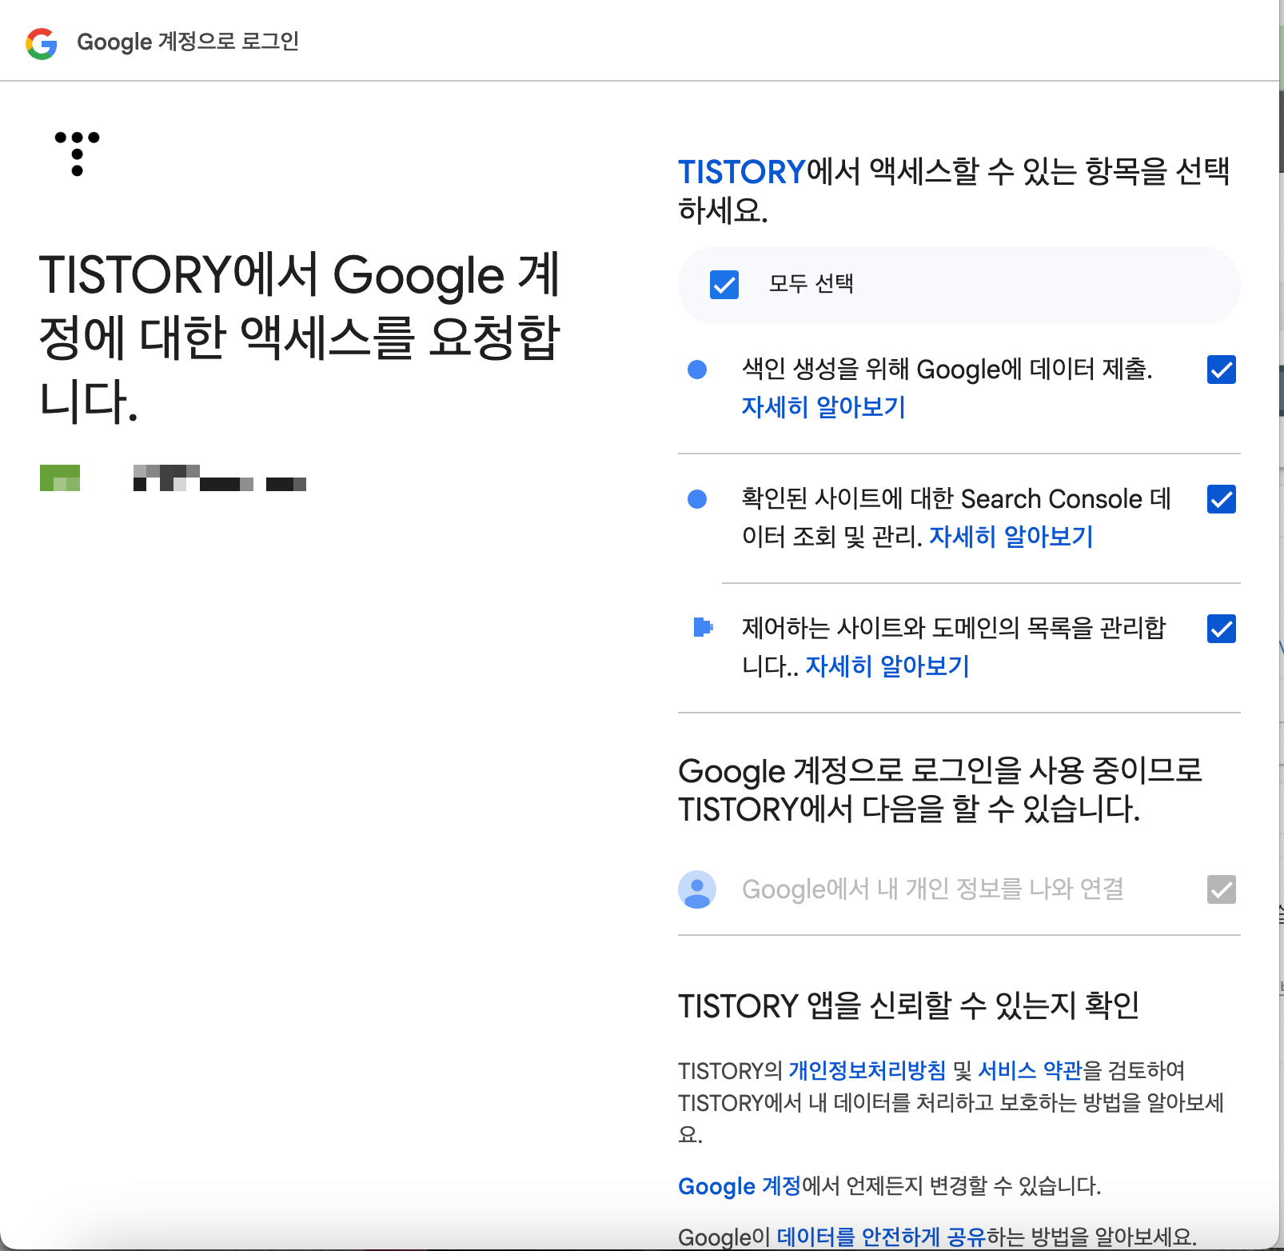Image resolution: width=1284 pixels, height=1251 pixels.
Task: Uncheck the 사이트와 도메인의 목록 관리 checkbox
Action: 1222,629
